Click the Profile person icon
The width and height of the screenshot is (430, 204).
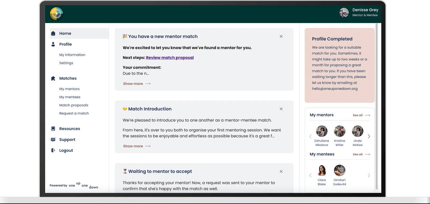pyautogui.click(x=53, y=44)
